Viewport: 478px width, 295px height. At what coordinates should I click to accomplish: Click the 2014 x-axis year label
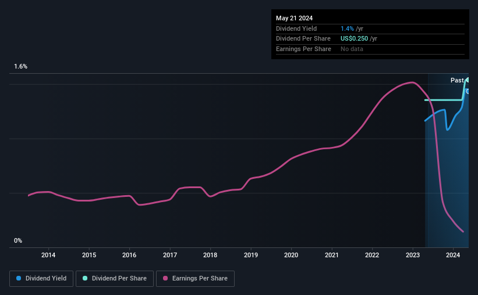click(x=48, y=255)
